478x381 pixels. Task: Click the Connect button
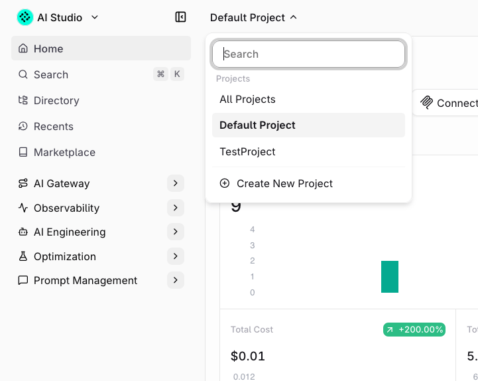tap(446, 103)
